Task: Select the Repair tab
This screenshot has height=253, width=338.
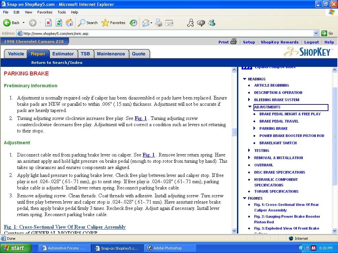Action: pyautogui.click(x=38, y=54)
